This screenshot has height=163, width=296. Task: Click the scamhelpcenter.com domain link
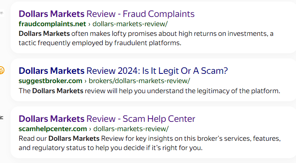point(53,129)
